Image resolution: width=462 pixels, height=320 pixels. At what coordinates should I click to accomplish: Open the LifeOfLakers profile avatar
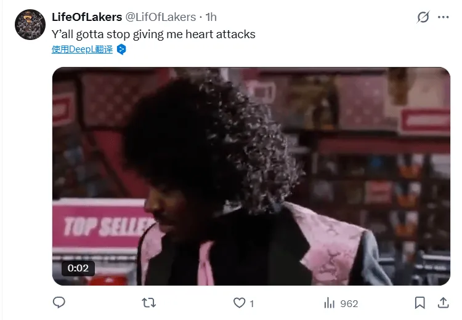point(30,25)
